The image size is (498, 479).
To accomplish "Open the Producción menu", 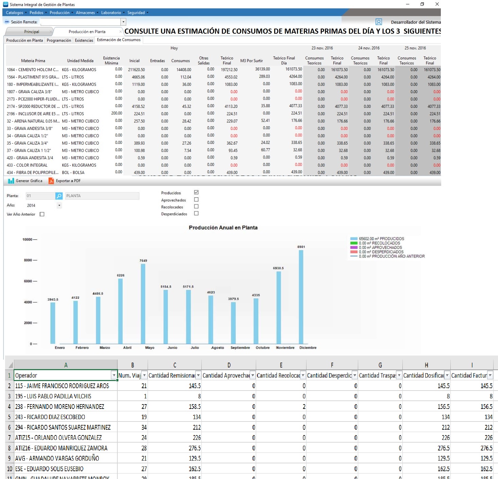I will pos(60,13).
